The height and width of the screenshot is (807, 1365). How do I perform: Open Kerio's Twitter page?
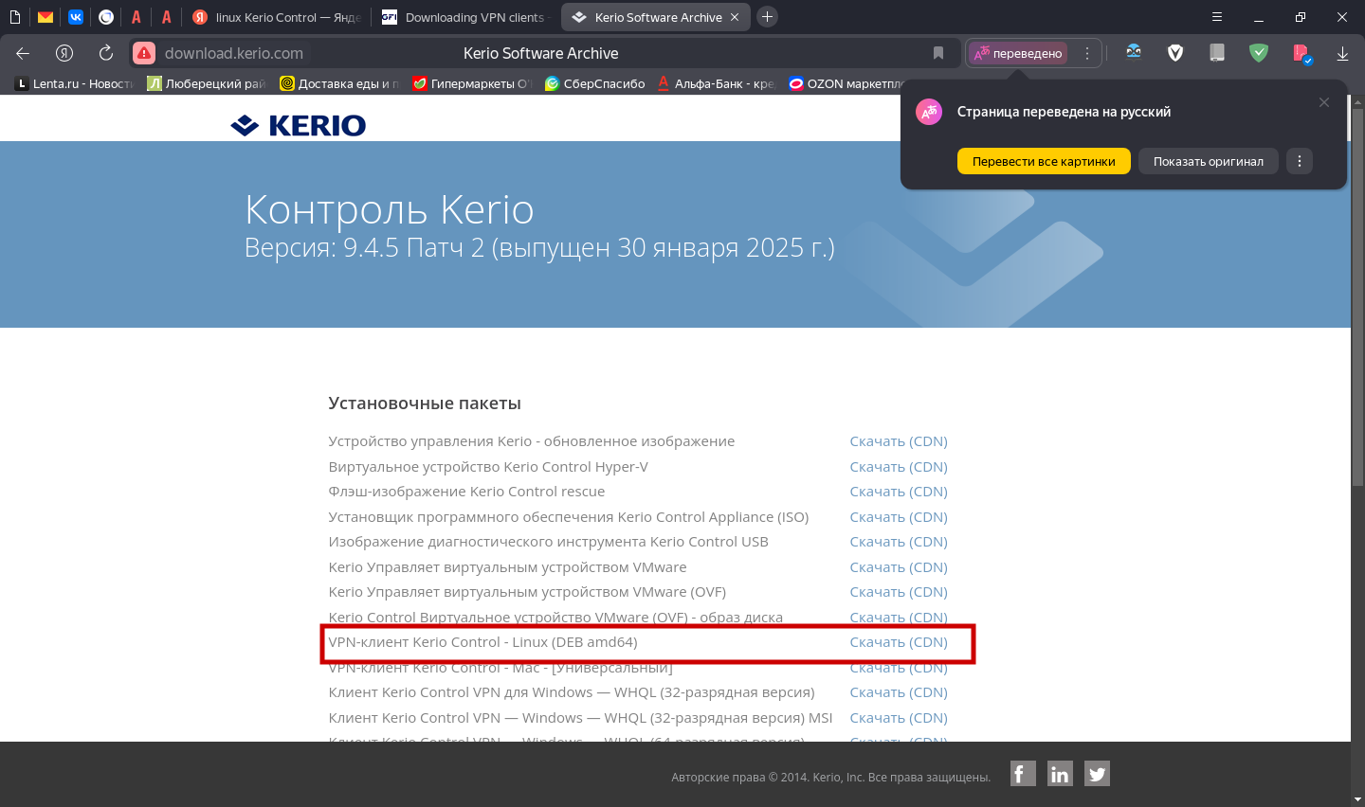[1097, 774]
